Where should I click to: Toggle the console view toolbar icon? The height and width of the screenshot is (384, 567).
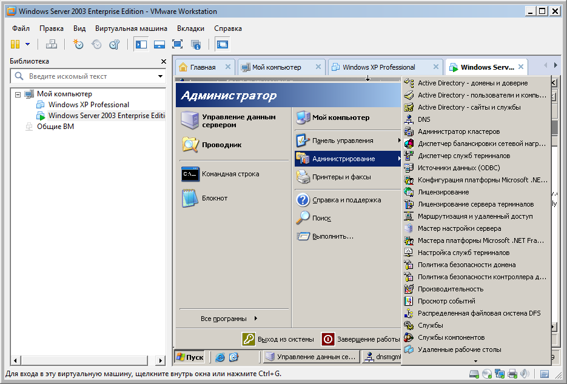click(x=222, y=44)
